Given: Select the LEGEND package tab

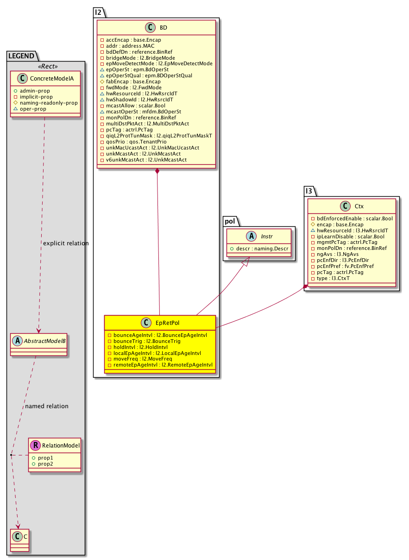Looking at the screenshot, I should 21,56.
